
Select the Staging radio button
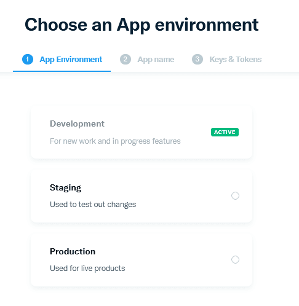(235, 195)
